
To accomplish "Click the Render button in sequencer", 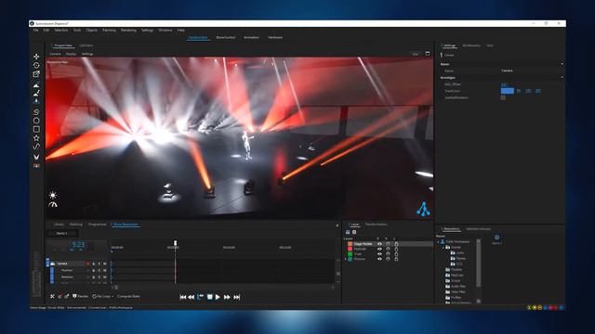I will [80, 297].
